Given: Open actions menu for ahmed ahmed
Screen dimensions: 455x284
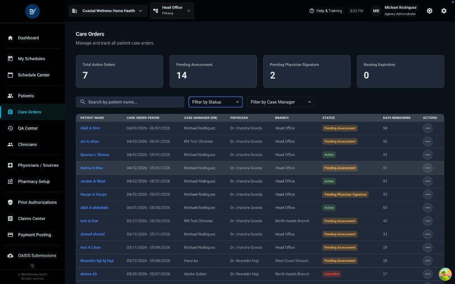Looking at the screenshot, I should click(427, 234).
